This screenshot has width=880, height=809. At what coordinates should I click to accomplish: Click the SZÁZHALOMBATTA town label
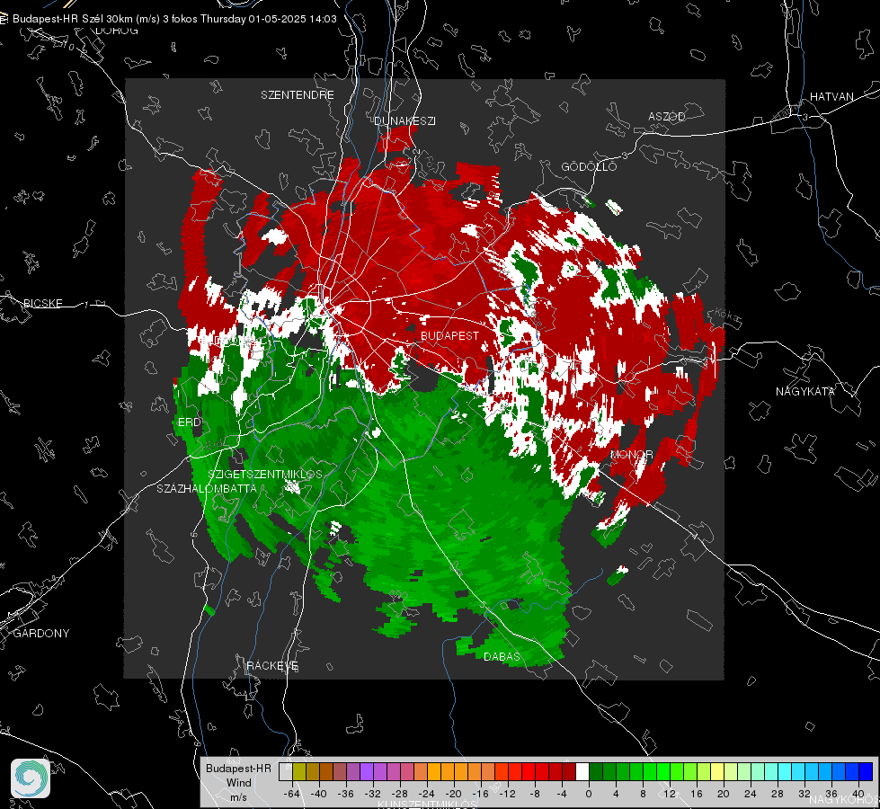point(207,488)
